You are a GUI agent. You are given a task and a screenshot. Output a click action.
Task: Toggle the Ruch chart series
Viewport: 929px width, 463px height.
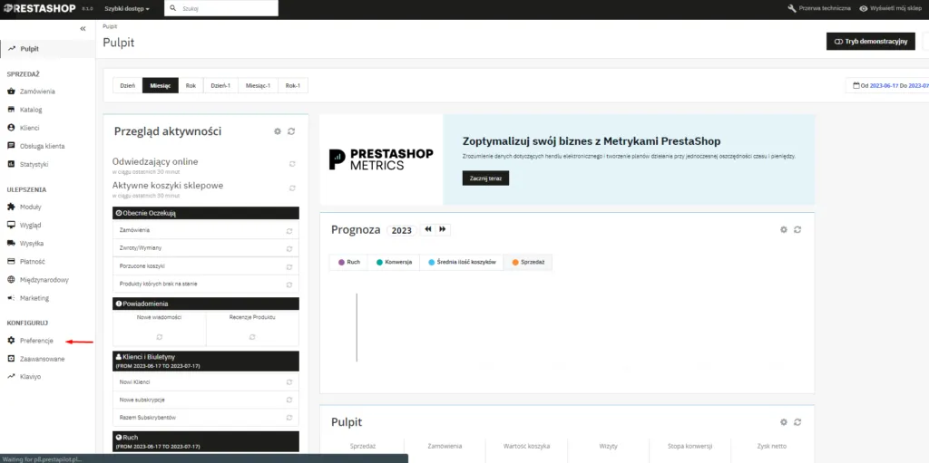click(x=348, y=262)
